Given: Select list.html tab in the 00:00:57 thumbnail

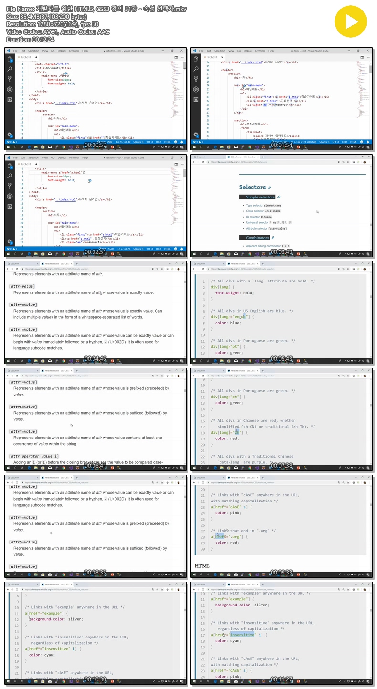Looking at the screenshot, I should pyautogui.click(x=26, y=57).
